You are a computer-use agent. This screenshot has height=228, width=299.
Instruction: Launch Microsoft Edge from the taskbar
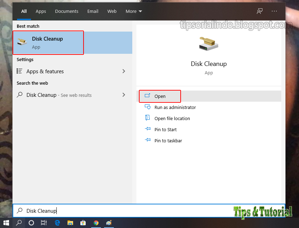pos(57,223)
